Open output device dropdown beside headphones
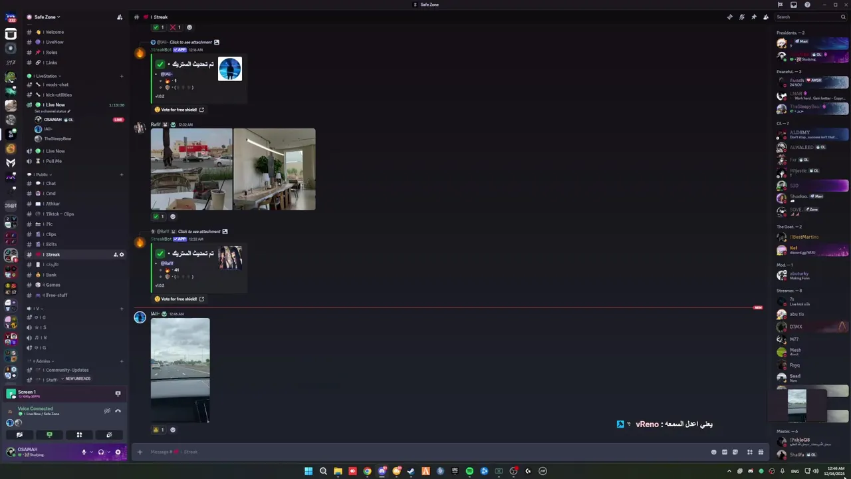851x479 pixels. (108, 452)
